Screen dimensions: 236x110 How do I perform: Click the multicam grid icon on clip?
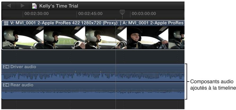click(x=6, y=23)
